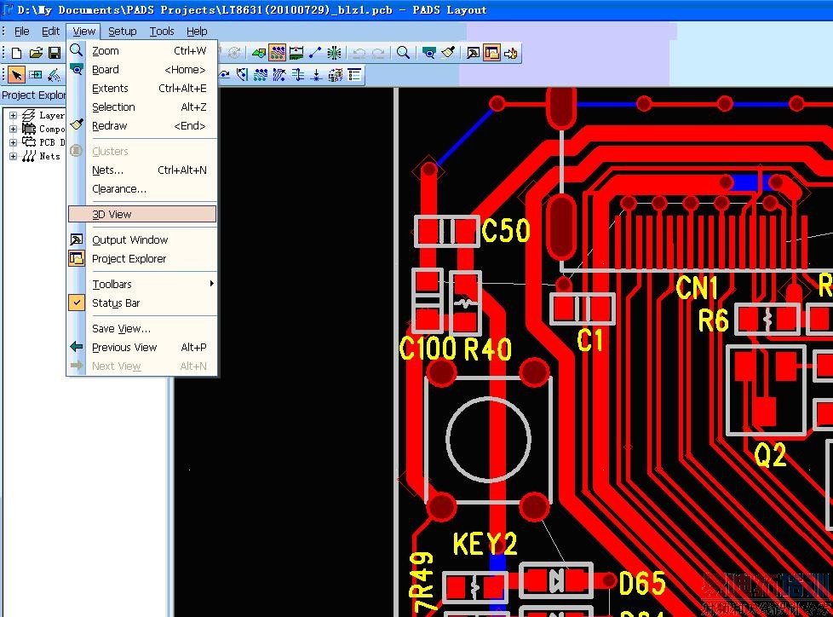Click the Output Window toolbar icon
The image size is (833, 617).
(473, 53)
